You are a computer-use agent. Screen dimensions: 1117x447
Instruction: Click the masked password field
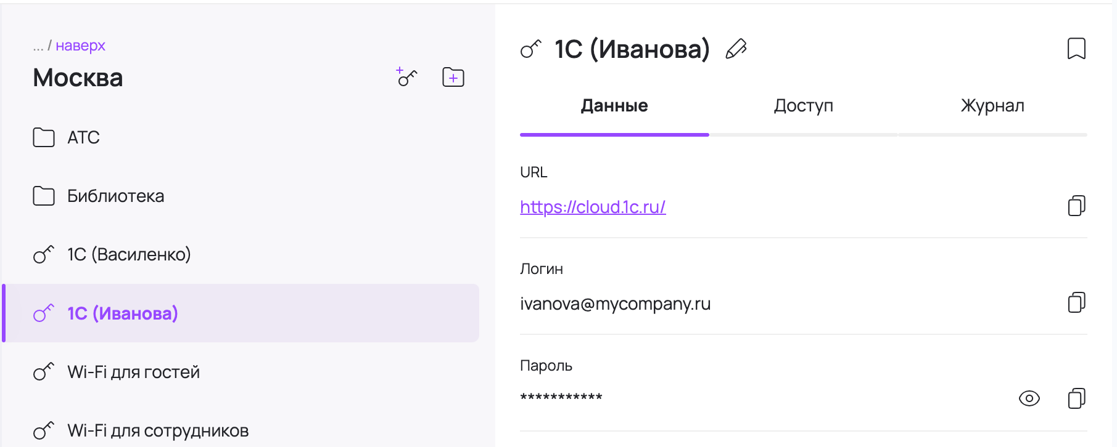pyautogui.click(x=561, y=397)
